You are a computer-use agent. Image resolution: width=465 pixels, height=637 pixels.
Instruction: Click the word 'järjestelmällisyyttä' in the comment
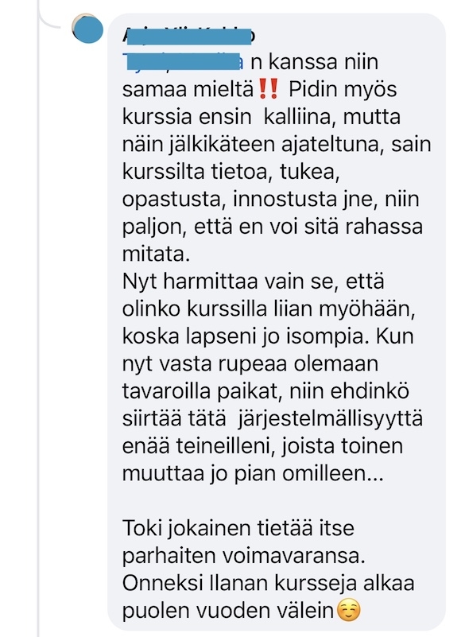point(330,419)
